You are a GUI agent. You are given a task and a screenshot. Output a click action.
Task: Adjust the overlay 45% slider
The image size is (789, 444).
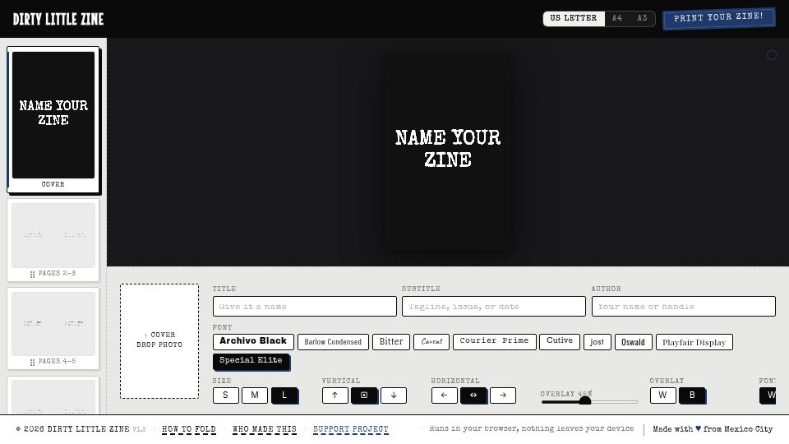coord(590,401)
